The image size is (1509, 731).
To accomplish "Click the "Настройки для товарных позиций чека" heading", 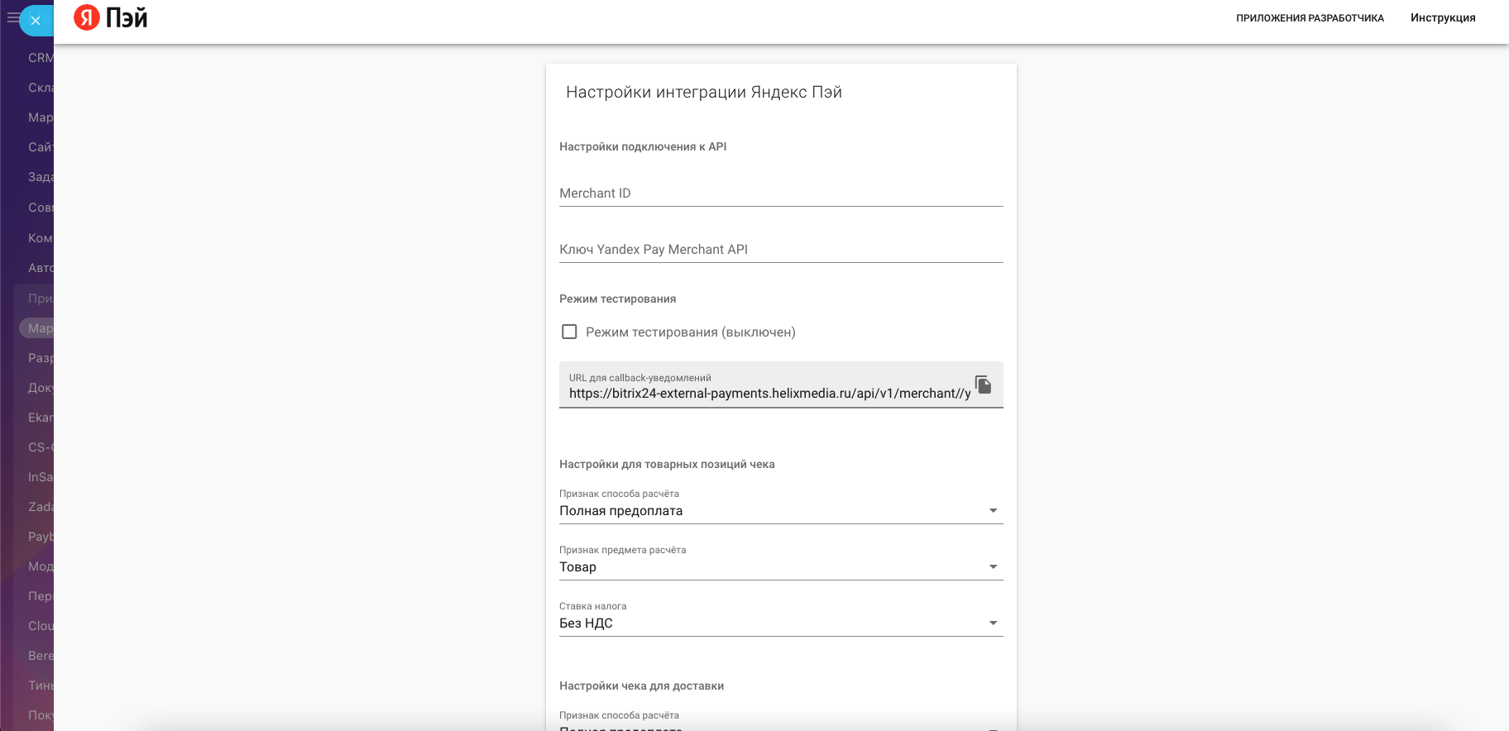I will pos(667,465).
